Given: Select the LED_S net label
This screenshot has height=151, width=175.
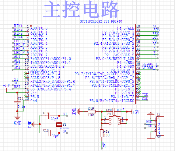Looking at the screenshot, I should pos(19,49).
